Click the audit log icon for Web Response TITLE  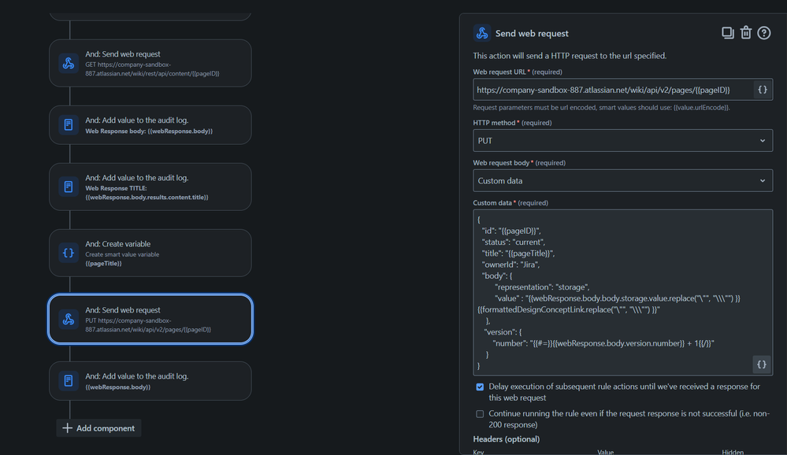(x=69, y=187)
